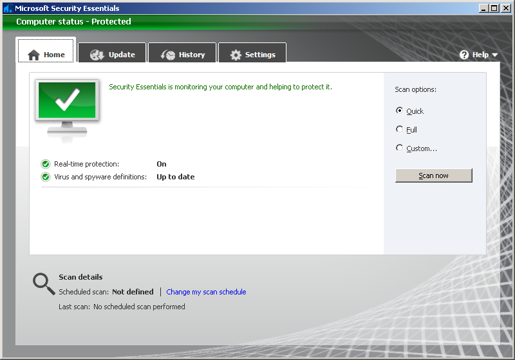The image size is (515, 360).
Task: Choose the Custom scan option
Action: click(400, 148)
